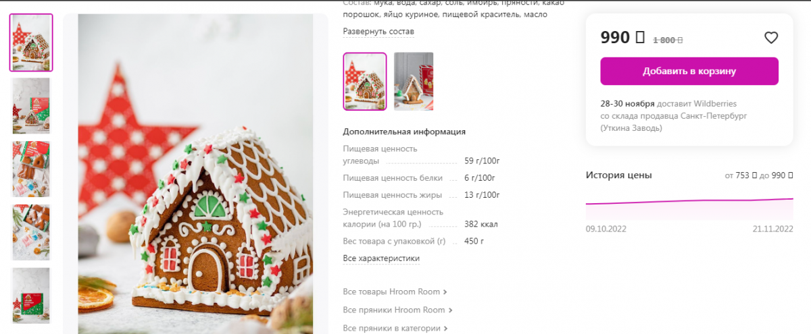The width and height of the screenshot is (811, 334).
Task: Show Все характеристики list
Action: click(x=381, y=258)
